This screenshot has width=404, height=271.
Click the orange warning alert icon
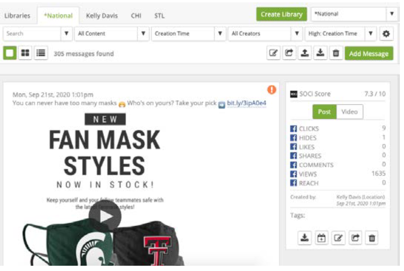[x=271, y=90]
